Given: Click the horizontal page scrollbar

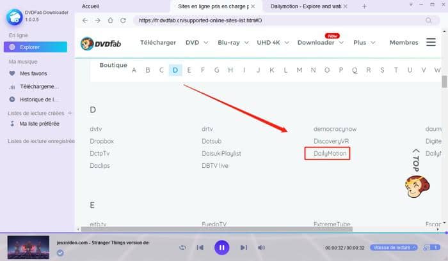Looking at the screenshot, I should (x=216, y=229).
